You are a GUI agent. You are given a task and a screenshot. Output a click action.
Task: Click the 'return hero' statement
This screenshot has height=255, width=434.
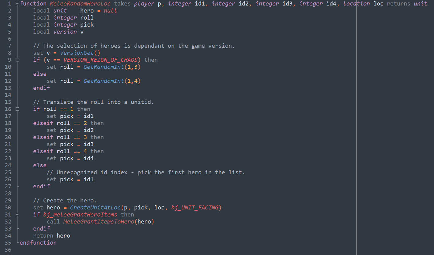(51, 236)
